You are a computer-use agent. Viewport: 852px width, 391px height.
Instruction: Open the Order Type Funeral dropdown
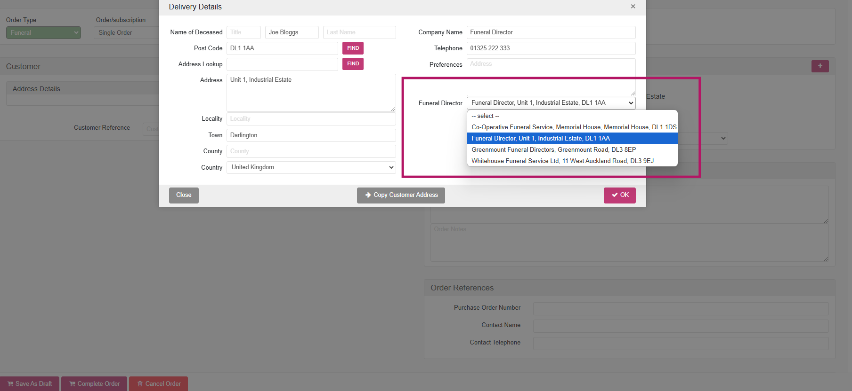[x=43, y=33]
